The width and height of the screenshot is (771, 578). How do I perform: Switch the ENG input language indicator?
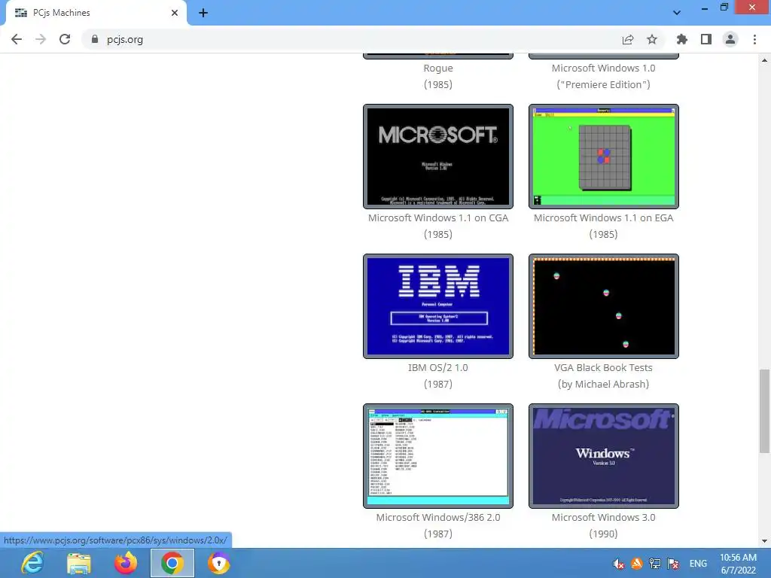(698, 564)
